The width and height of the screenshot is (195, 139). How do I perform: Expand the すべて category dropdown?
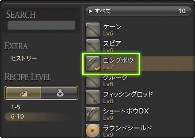tap(139, 11)
